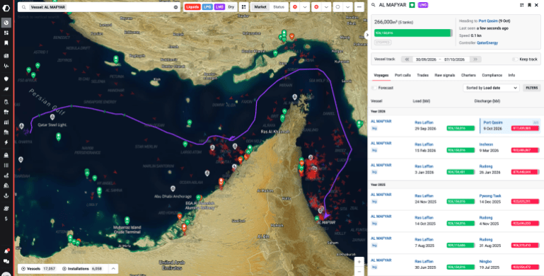Toggle the Liquids commodity filter
The image size is (544, 276).
pos(192,7)
